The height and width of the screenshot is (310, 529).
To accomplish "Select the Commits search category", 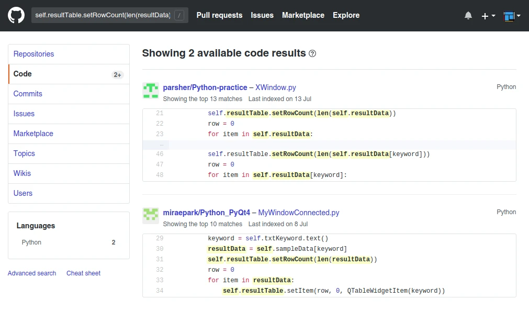I will click(69, 94).
